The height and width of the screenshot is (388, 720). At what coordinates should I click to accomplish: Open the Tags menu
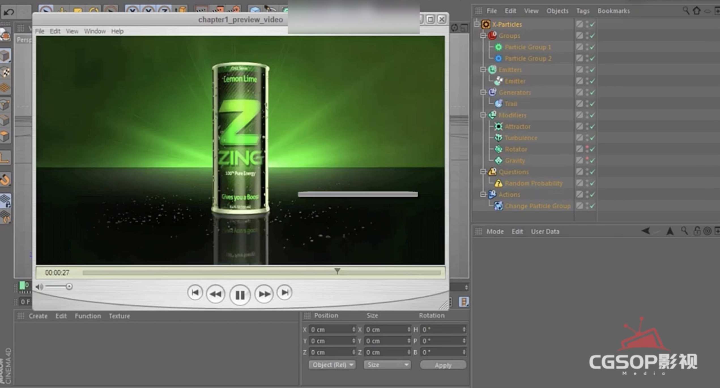coord(583,11)
